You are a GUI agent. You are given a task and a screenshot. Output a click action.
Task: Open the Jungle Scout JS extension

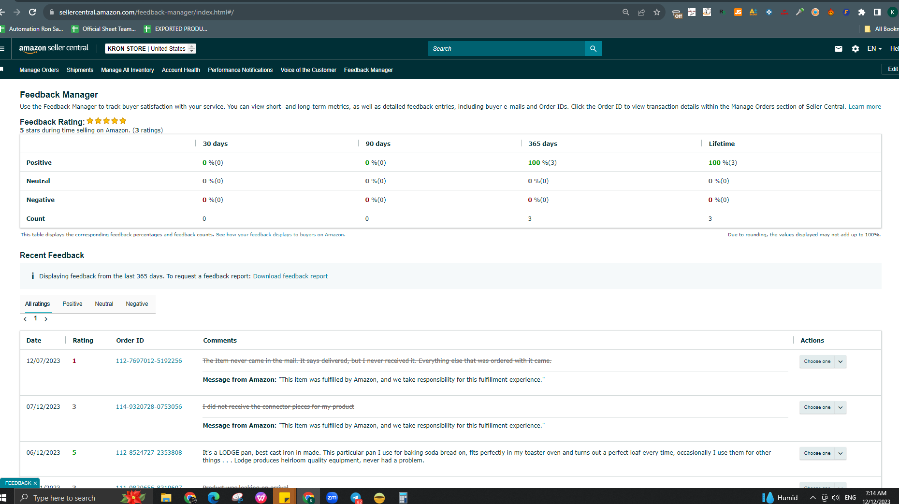click(x=738, y=12)
